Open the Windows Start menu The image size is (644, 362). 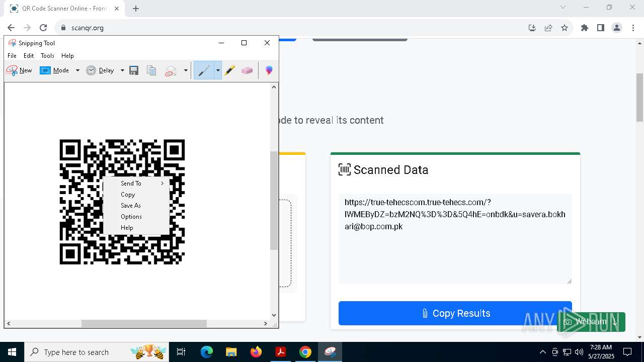[12, 352]
